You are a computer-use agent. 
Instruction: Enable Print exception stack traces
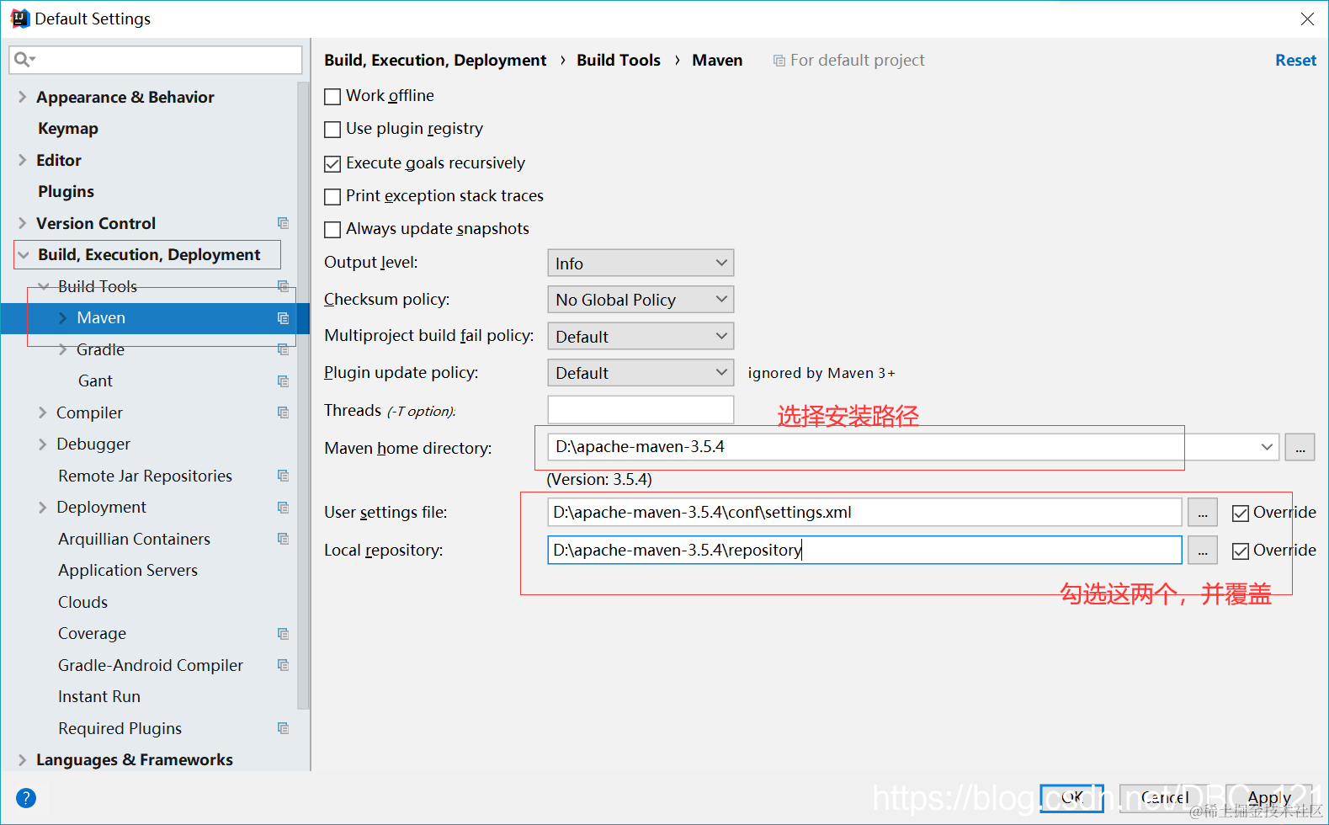coord(332,197)
